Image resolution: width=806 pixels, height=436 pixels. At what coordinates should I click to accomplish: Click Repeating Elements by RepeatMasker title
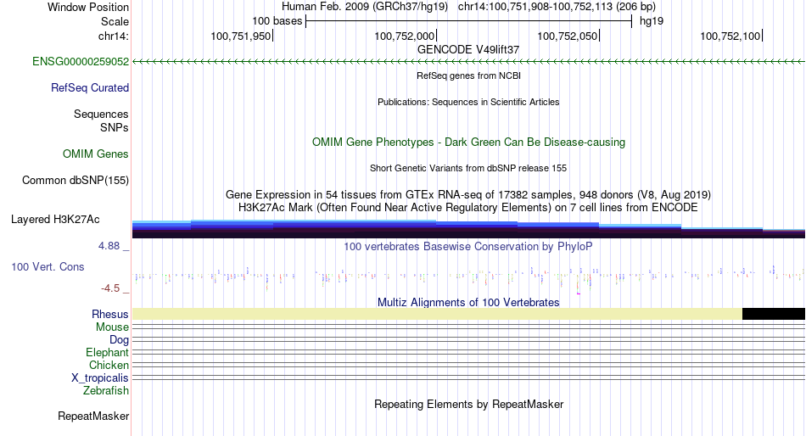click(468, 404)
